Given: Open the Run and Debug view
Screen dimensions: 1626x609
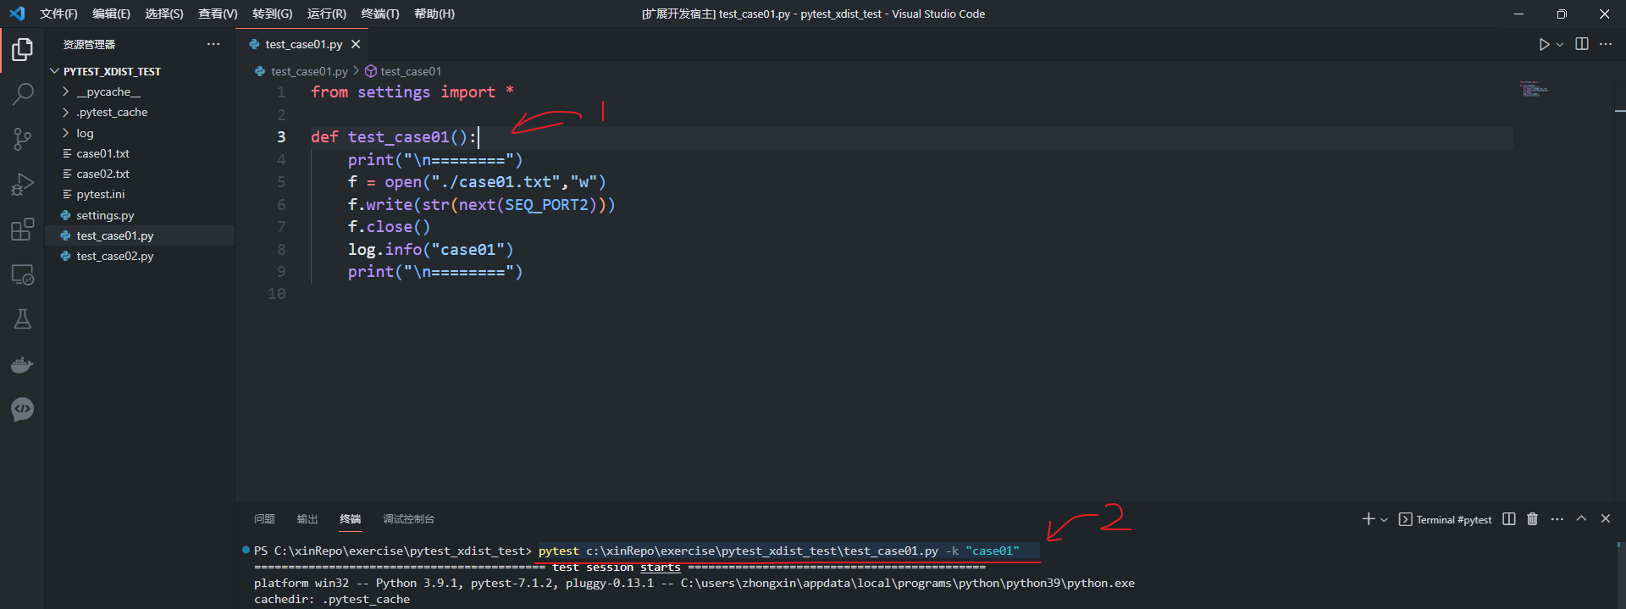Looking at the screenshot, I should click(x=23, y=185).
